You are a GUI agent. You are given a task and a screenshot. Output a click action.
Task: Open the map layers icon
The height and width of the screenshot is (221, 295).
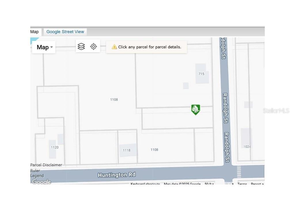81,47
